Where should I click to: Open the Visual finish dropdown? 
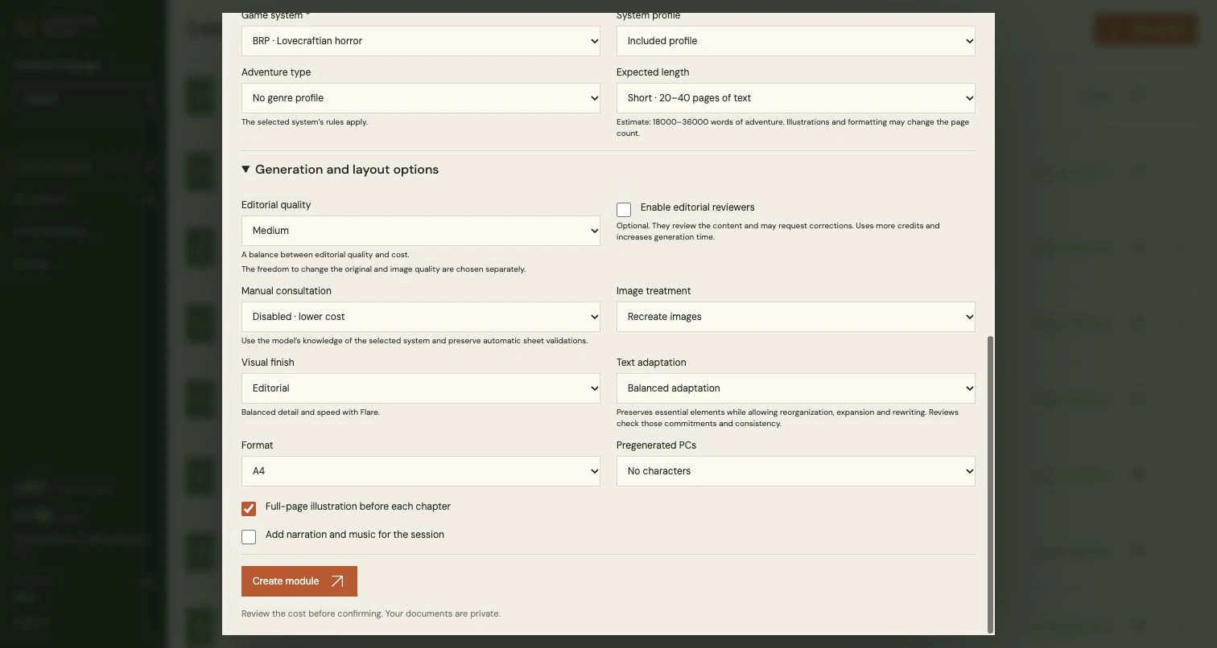pyautogui.click(x=420, y=388)
